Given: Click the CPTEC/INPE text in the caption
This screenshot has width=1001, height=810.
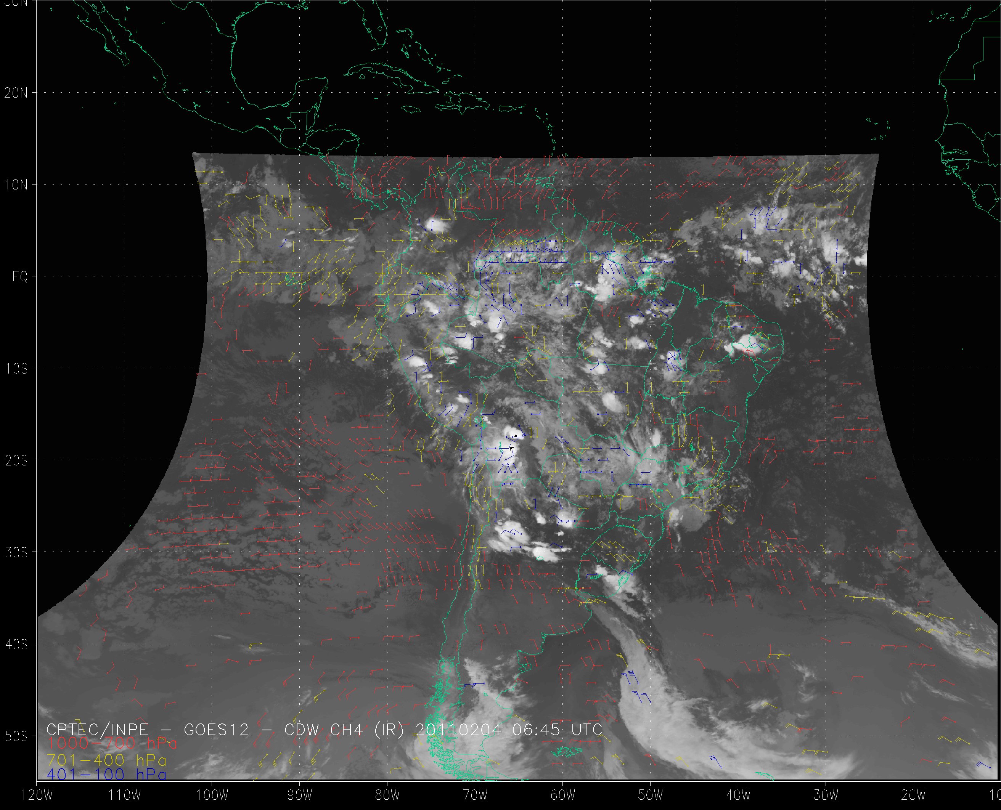Looking at the screenshot, I should tap(98, 730).
